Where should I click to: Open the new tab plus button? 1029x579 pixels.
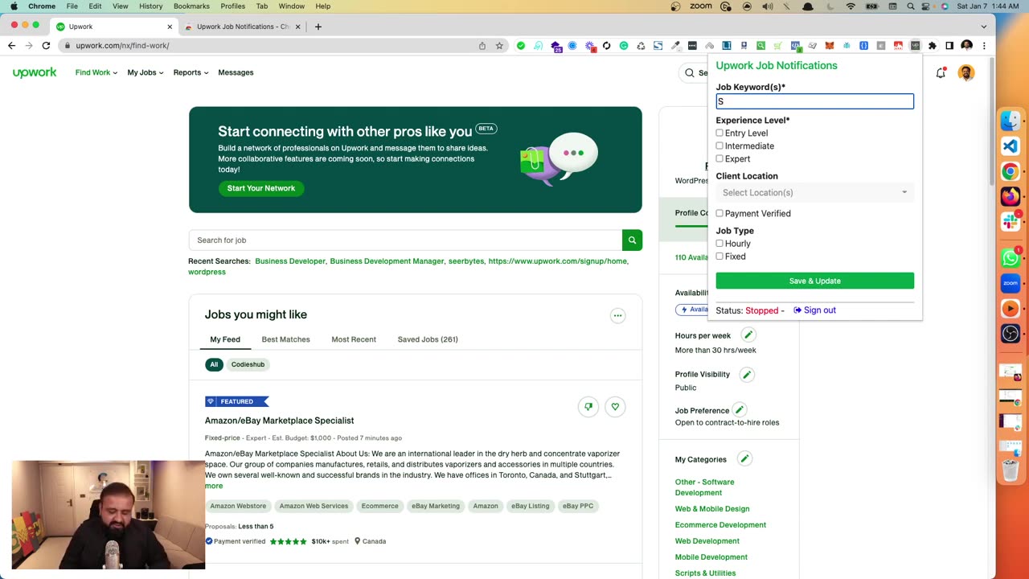[x=318, y=27]
